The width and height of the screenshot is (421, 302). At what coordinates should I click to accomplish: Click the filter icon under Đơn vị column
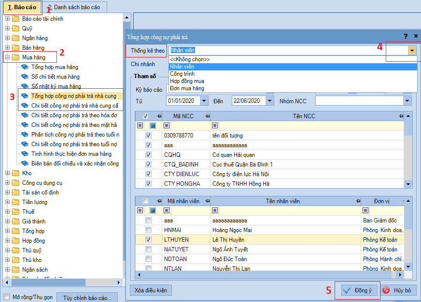(x=365, y=210)
